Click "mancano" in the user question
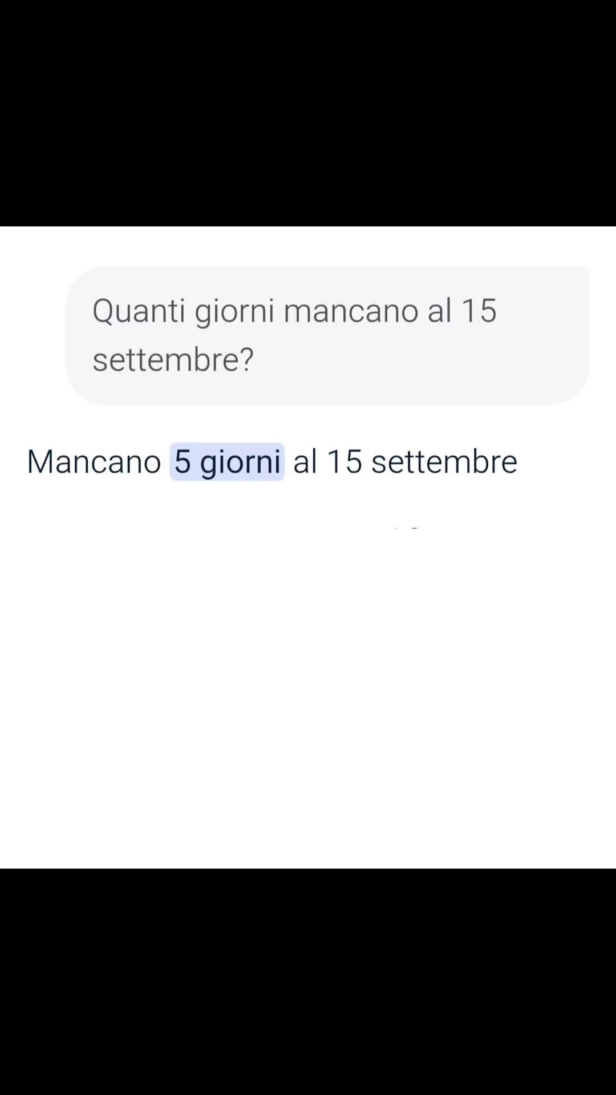616x1095 pixels. click(351, 311)
